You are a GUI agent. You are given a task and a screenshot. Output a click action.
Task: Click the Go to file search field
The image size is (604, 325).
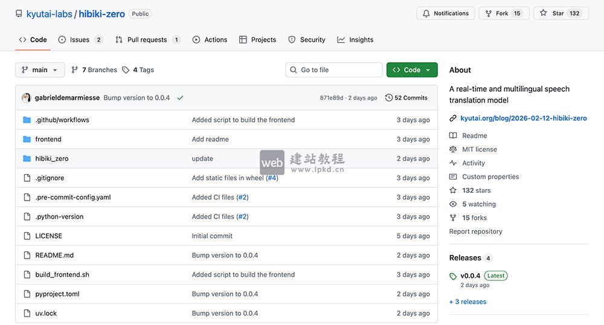334,70
